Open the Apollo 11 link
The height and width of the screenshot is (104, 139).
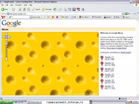pos(109,57)
